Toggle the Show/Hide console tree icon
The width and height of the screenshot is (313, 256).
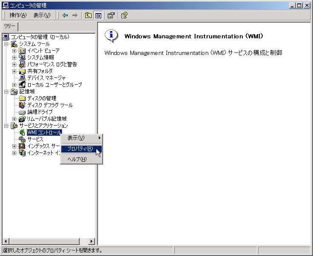[x=98, y=15]
